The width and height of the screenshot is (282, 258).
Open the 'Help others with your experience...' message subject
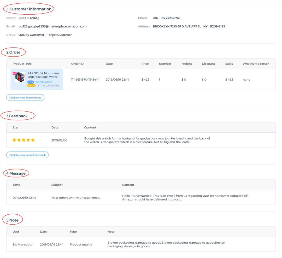click(76, 198)
